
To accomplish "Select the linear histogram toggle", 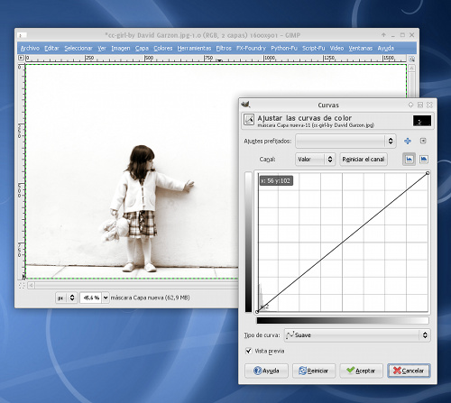I will [x=409, y=160].
